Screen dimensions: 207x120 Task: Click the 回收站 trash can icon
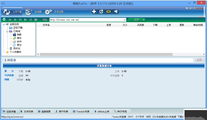pos(11,48)
